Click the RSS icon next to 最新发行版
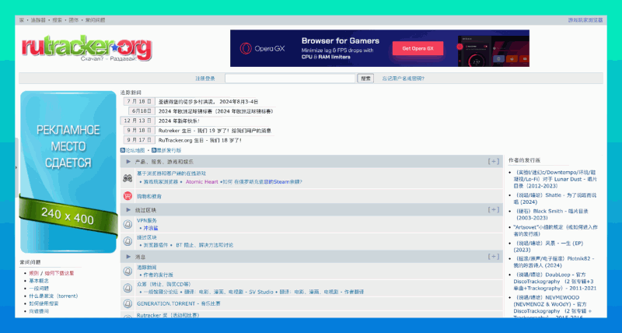This screenshot has height=333, width=622. pos(154,150)
